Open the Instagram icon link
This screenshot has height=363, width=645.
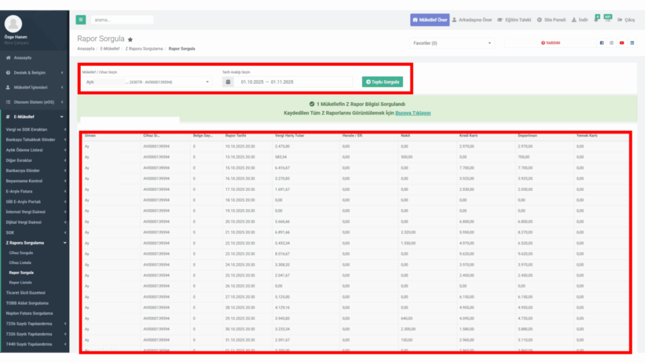pos(612,43)
